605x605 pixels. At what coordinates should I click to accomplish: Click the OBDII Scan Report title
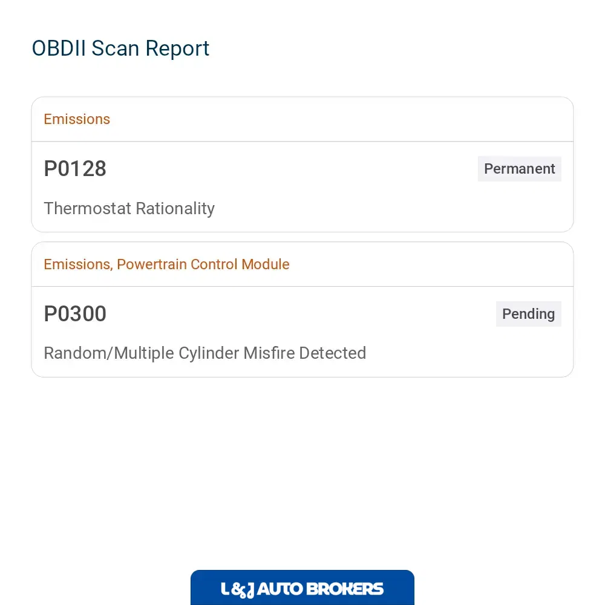click(120, 48)
